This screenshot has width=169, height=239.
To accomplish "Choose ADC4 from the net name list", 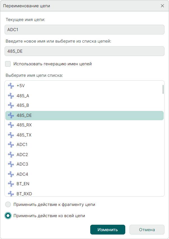I will (22, 174).
